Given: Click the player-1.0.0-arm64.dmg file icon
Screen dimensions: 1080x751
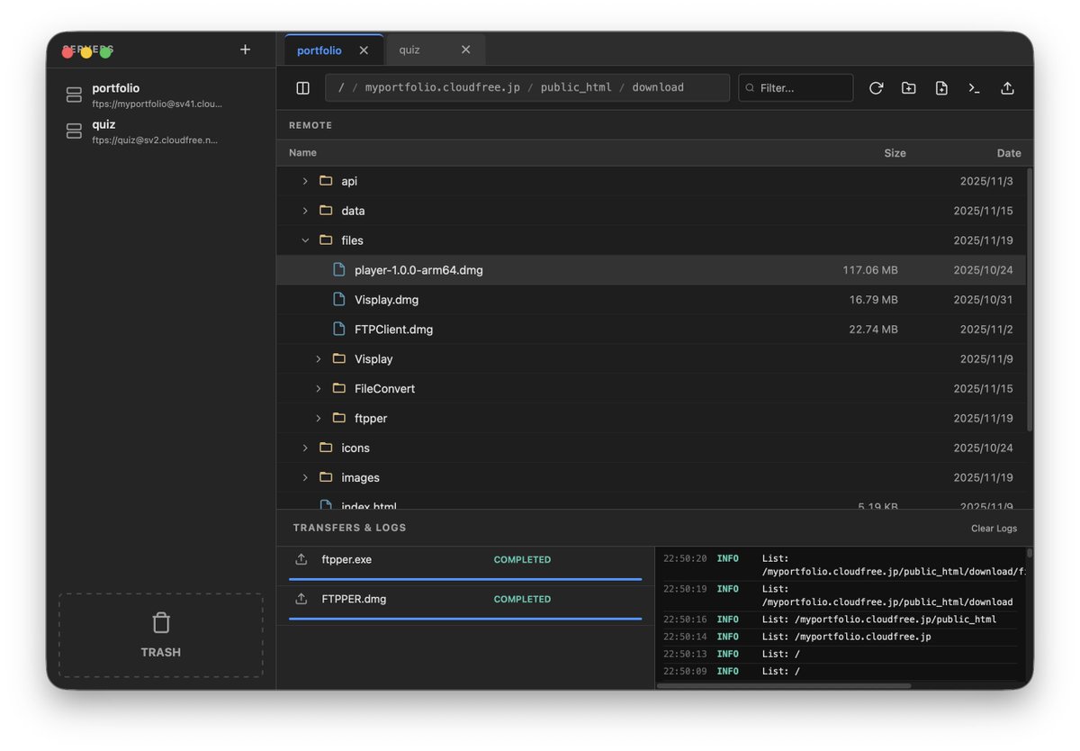Looking at the screenshot, I should tap(339, 270).
